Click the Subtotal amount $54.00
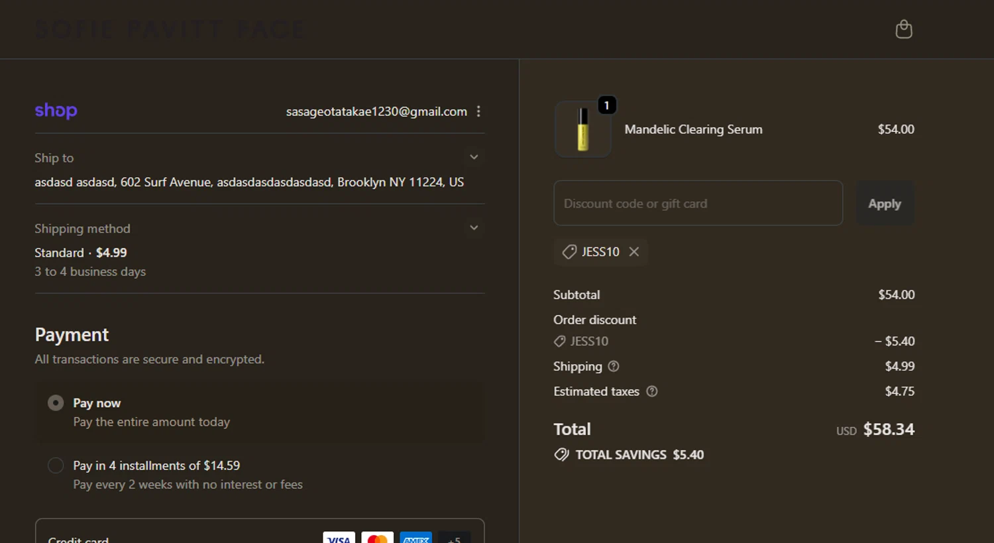This screenshot has height=543, width=994. coord(897,294)
